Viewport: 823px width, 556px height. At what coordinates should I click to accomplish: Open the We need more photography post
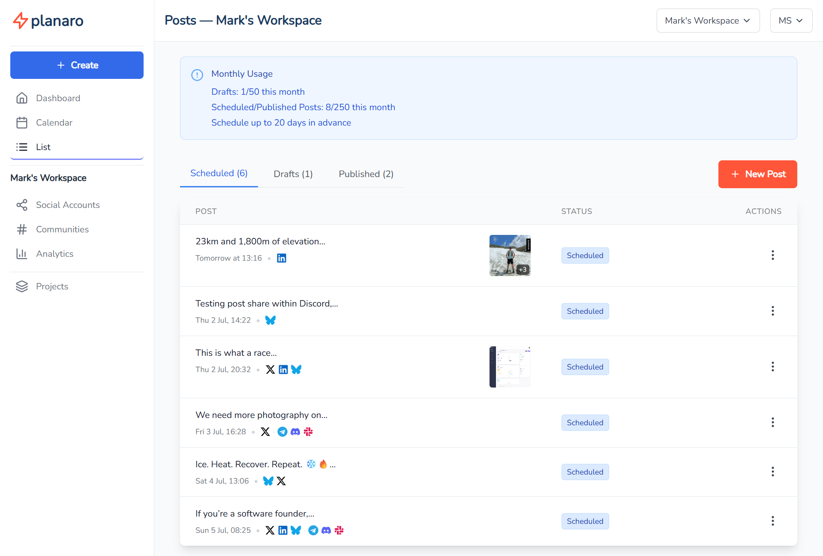(x=261, y=415)
